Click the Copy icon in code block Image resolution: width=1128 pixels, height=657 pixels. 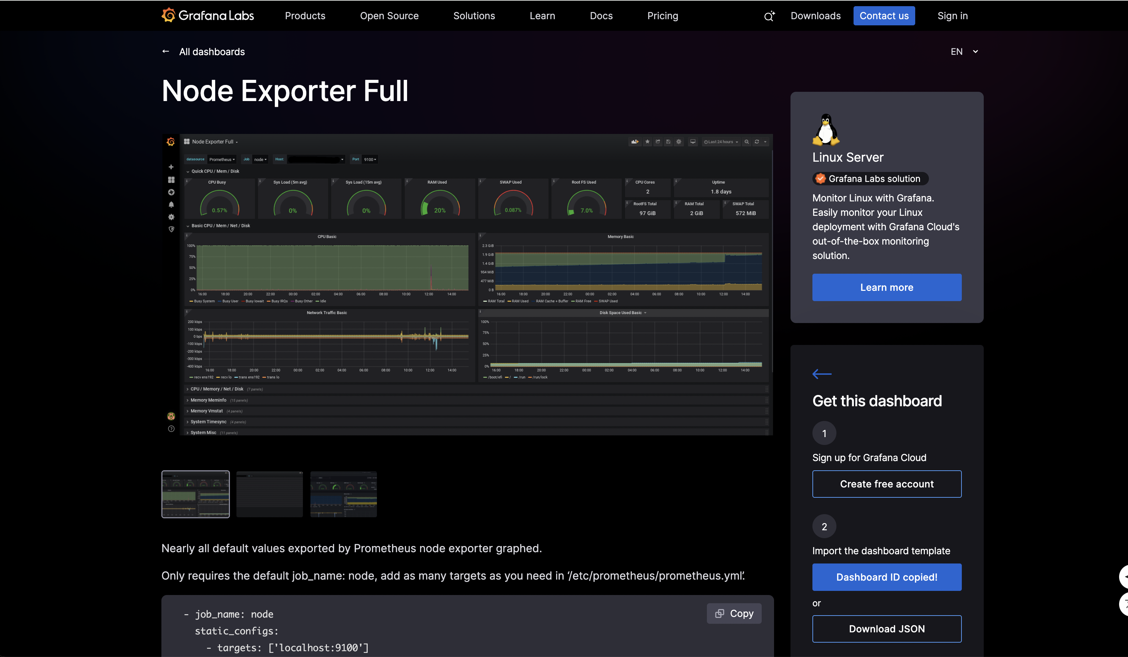pos(719,613)
